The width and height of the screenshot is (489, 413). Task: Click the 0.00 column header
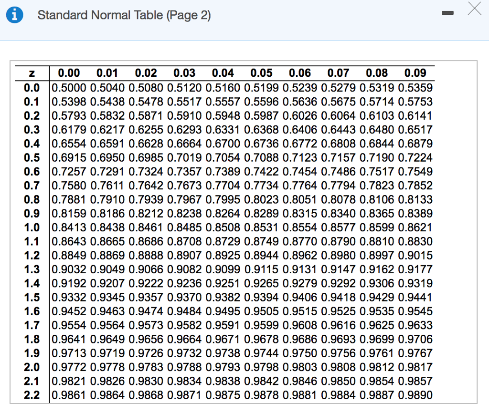(68, 73)
